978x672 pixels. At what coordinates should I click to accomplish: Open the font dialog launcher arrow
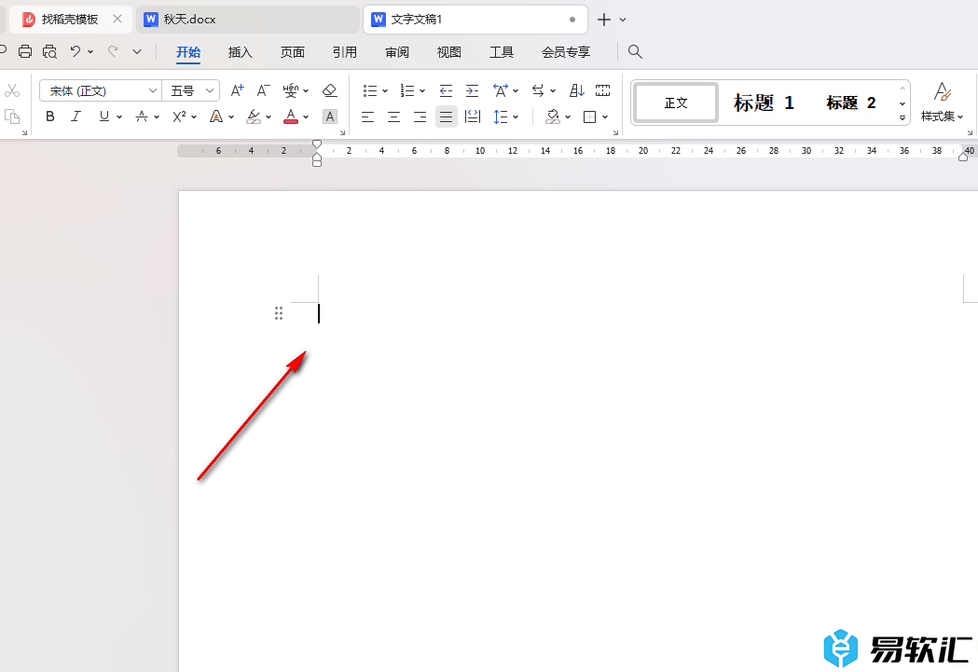(x=342, y=132)
